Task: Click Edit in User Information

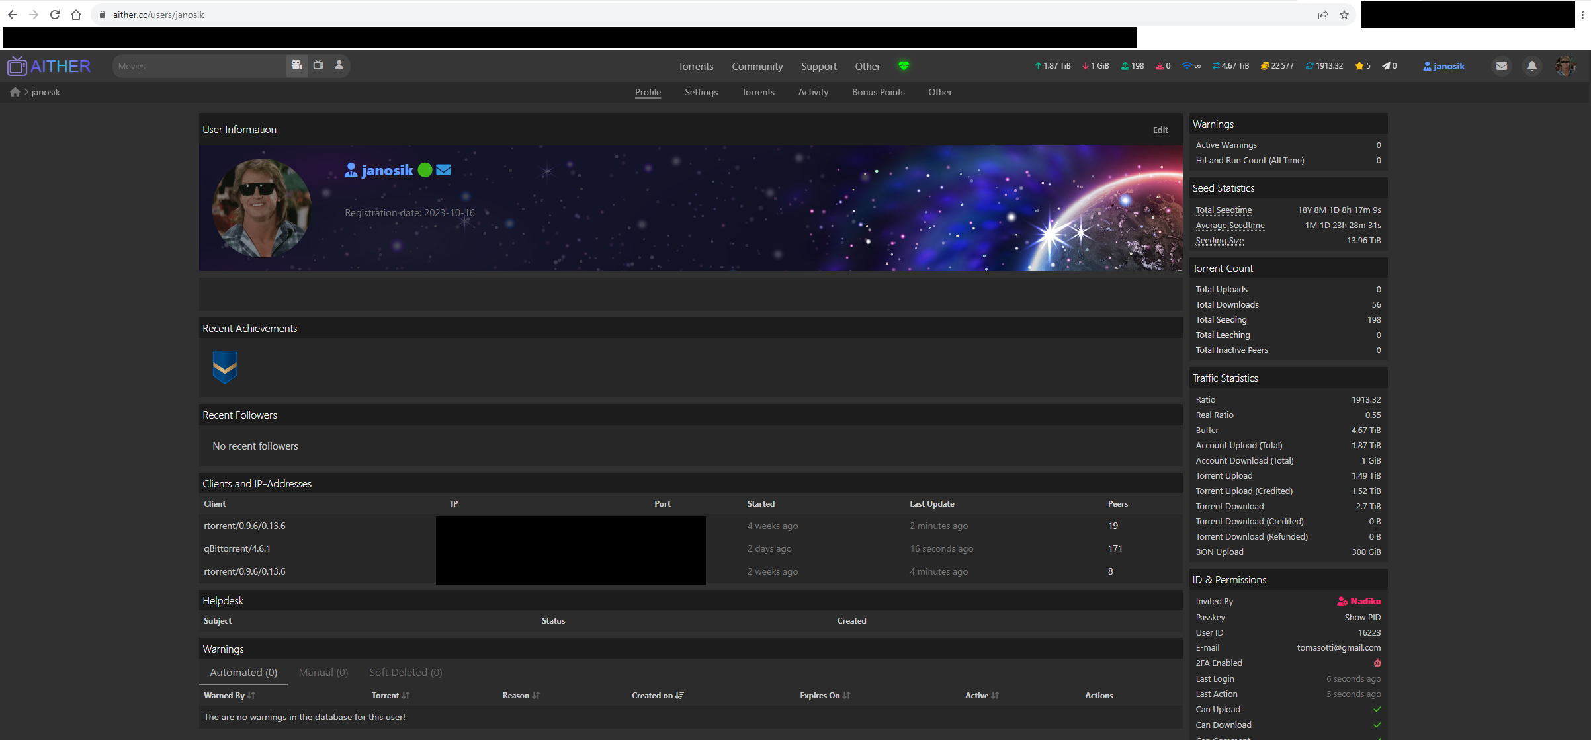Action: (x=1160, y=130)
